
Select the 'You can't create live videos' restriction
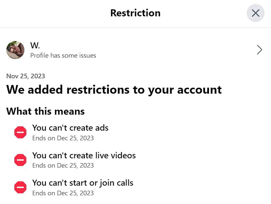84,155
